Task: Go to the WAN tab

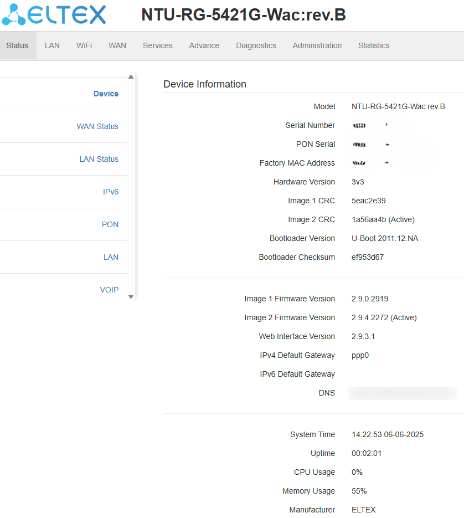Action: click(x=117, y=45)
